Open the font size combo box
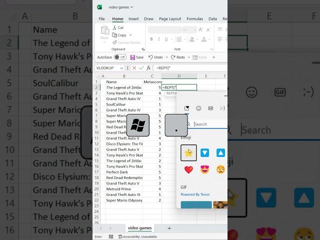Screen dimensions: 320x240 [x=189, y=30]
